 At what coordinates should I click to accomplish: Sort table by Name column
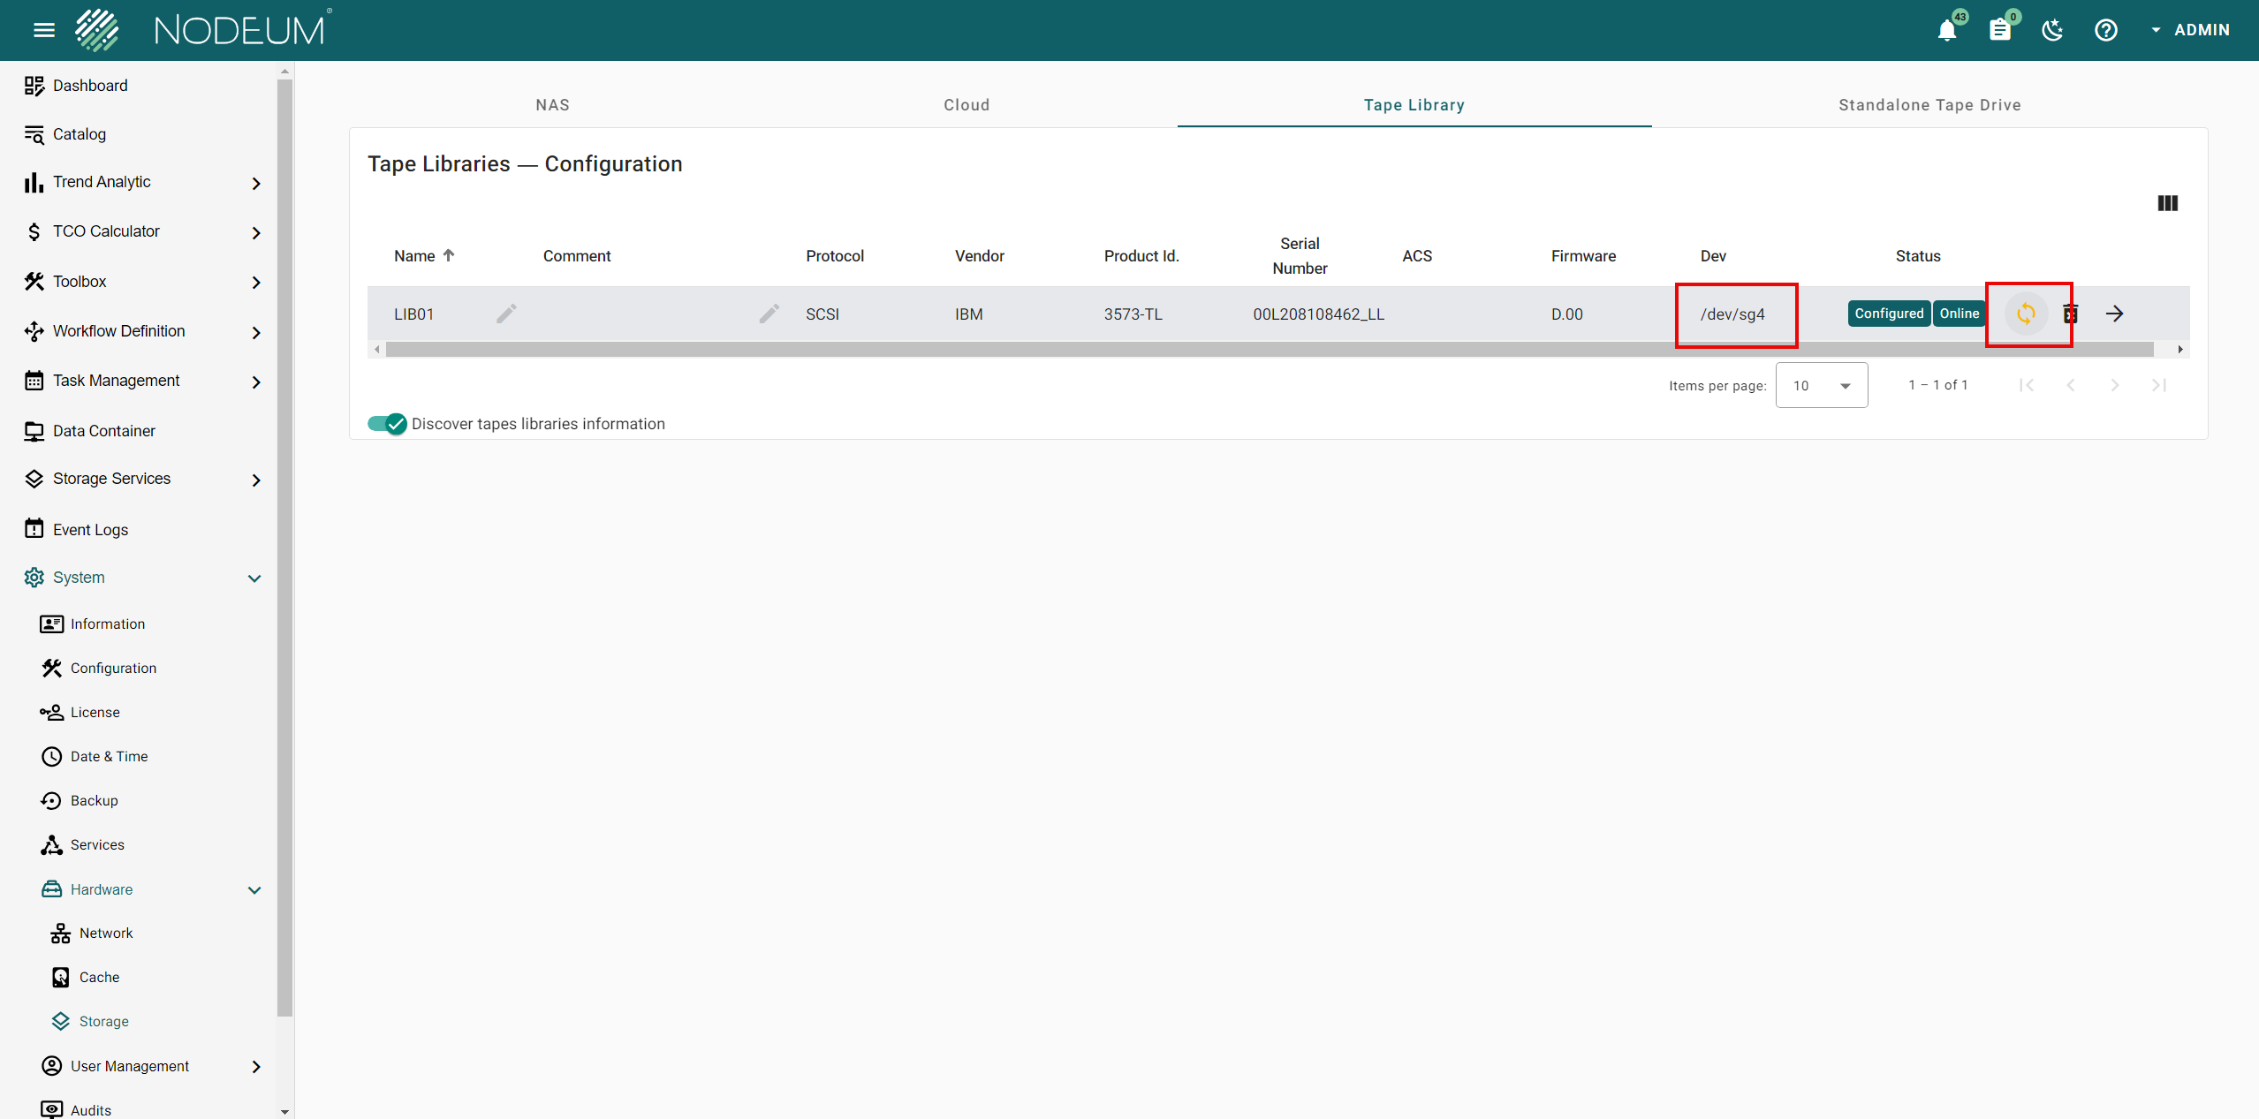414,256
